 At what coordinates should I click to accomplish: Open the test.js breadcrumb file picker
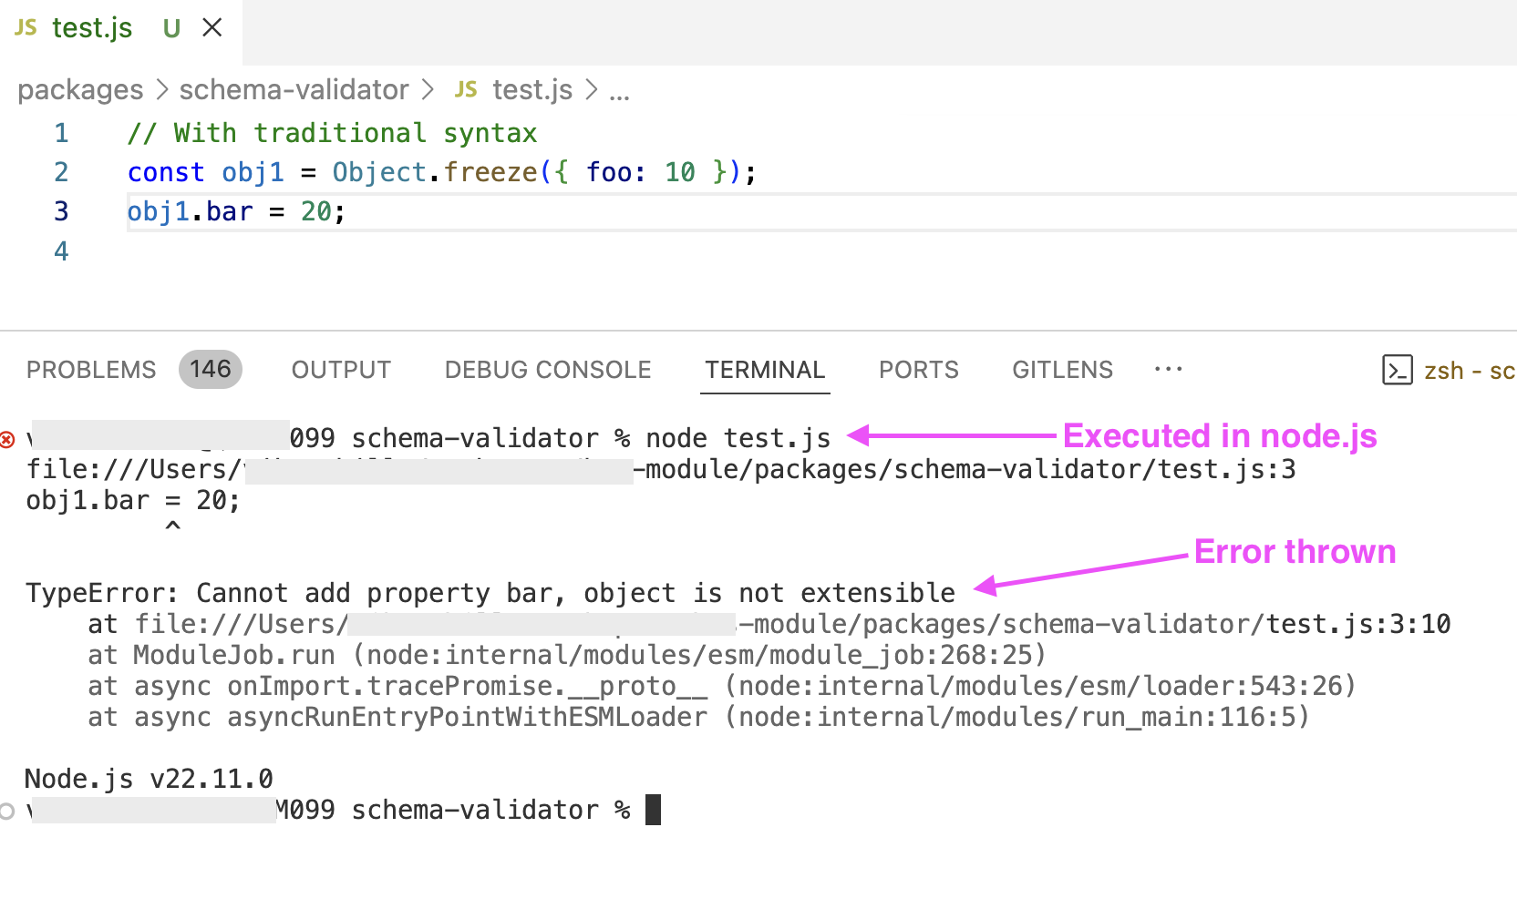532,89
